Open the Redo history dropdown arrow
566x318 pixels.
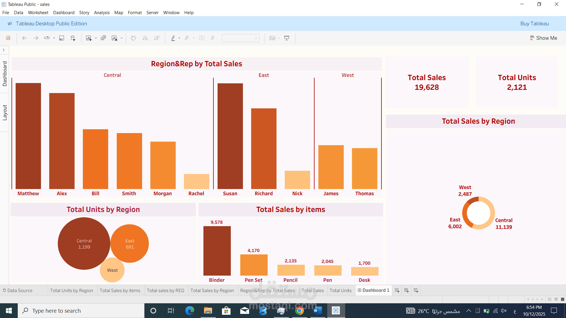tap(54, 38)
